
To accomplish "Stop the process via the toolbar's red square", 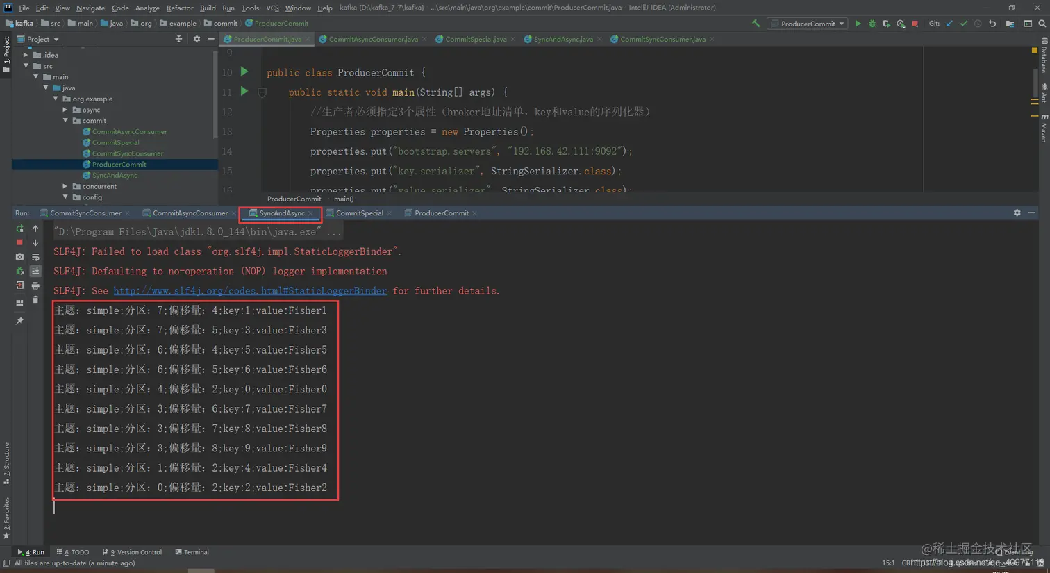I will tap(915, 24).
